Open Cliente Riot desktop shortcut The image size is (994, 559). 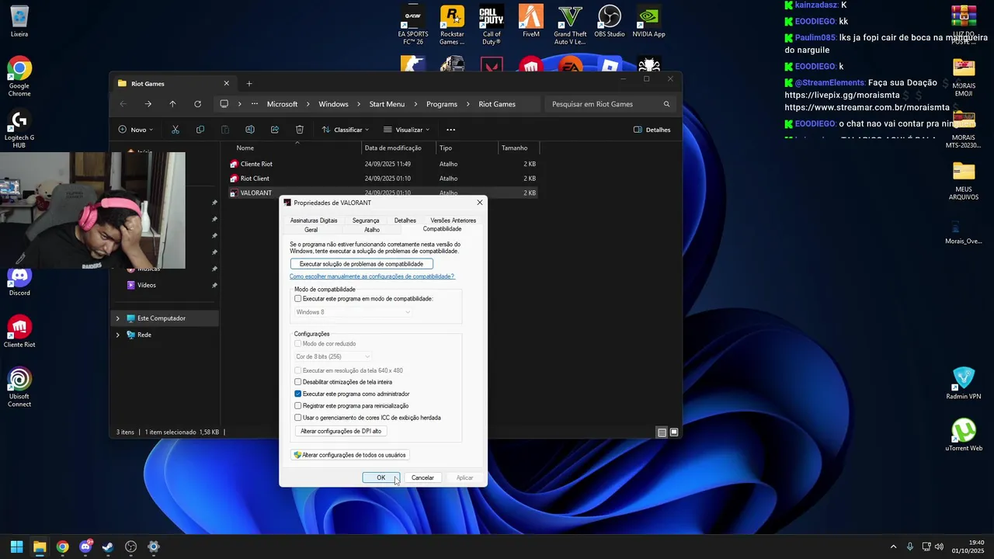(x=19, y=332)
